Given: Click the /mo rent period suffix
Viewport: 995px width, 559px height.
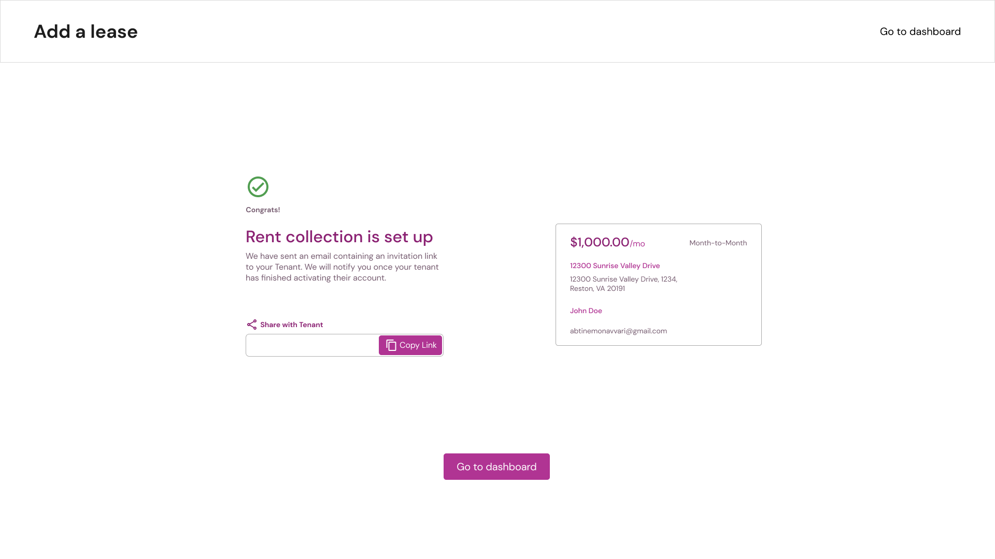Looking at the screenshot, I should [x=638, y=244].
